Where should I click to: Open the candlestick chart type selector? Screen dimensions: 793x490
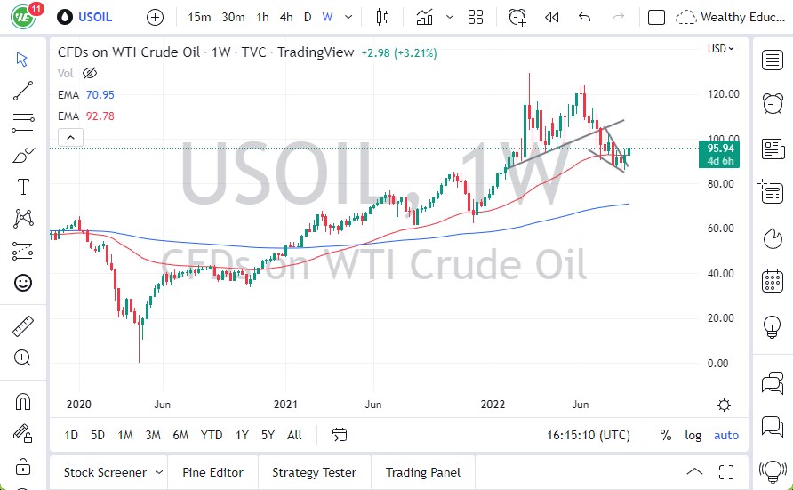[x=383, y=17]
